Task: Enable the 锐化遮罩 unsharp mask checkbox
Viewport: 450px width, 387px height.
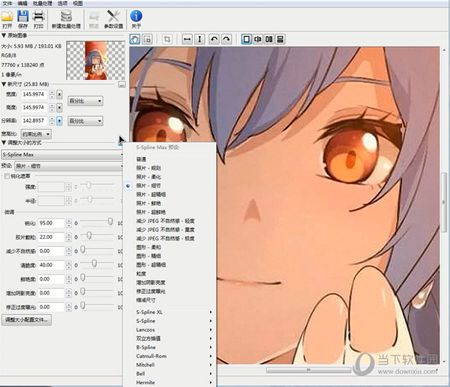Action: (x=7, y=176)
